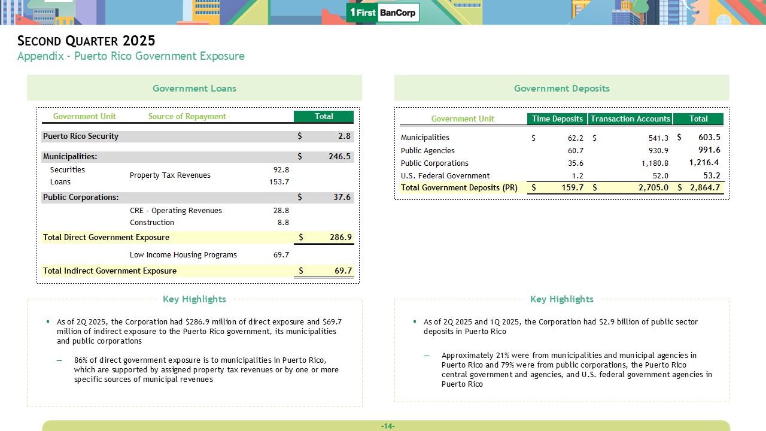Select the Puerto Rico Security row
The width and height of the screenshot is (766, 431).
[81, 136]
